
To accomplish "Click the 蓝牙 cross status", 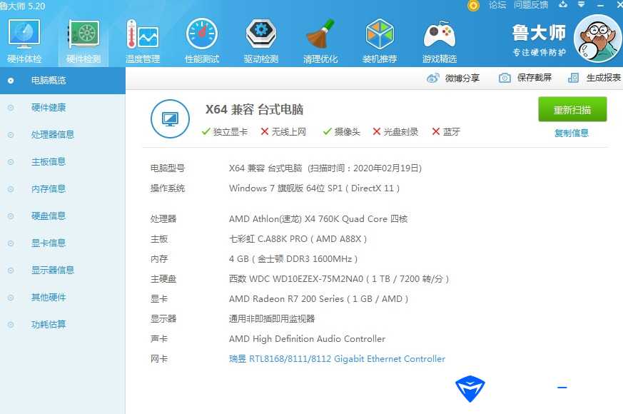I will [446, 131].
